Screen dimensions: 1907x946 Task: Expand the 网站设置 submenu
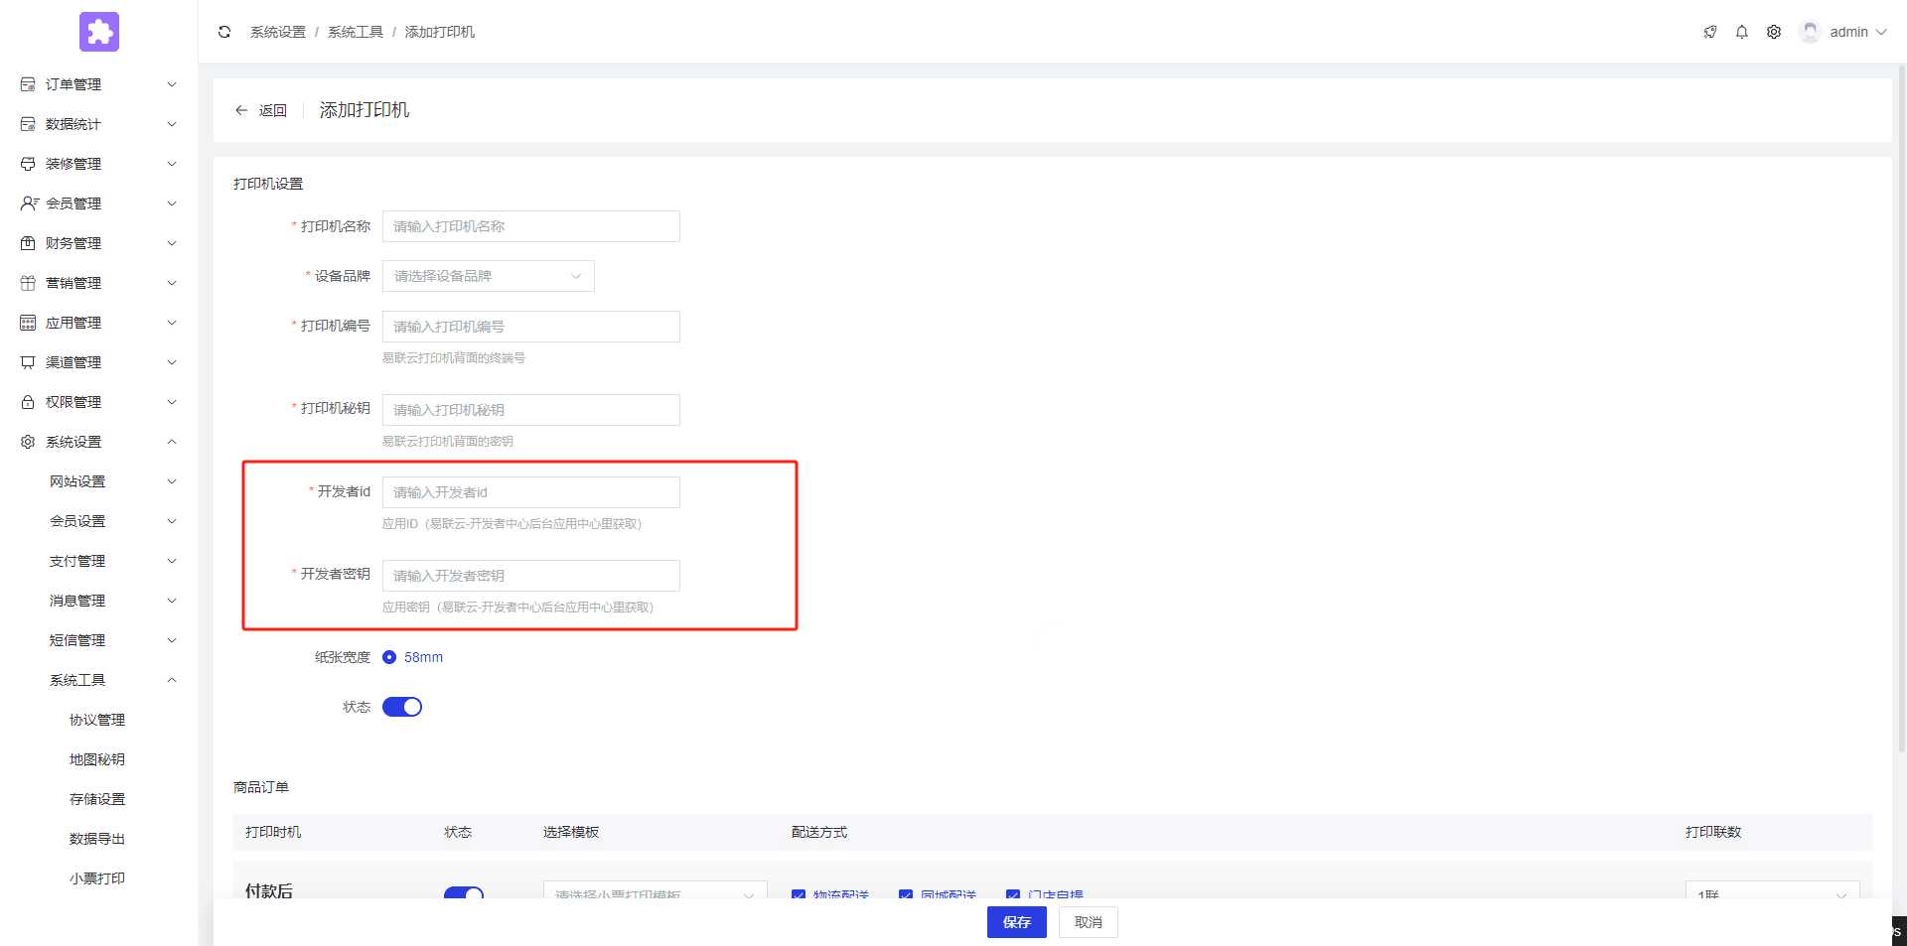[172, 481]
